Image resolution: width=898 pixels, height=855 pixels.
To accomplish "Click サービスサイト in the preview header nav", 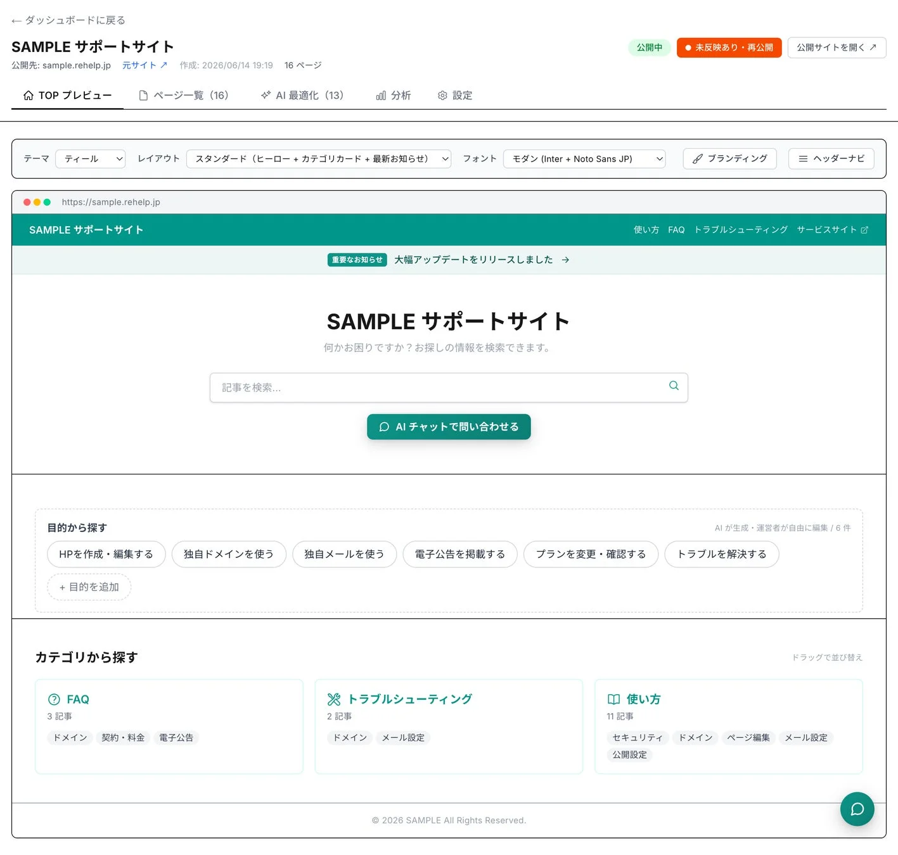I will [832, 230].
